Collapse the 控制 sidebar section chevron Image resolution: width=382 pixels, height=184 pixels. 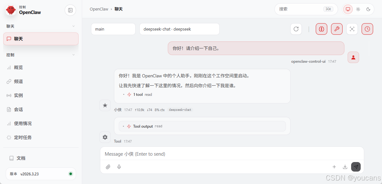[74, 55]
